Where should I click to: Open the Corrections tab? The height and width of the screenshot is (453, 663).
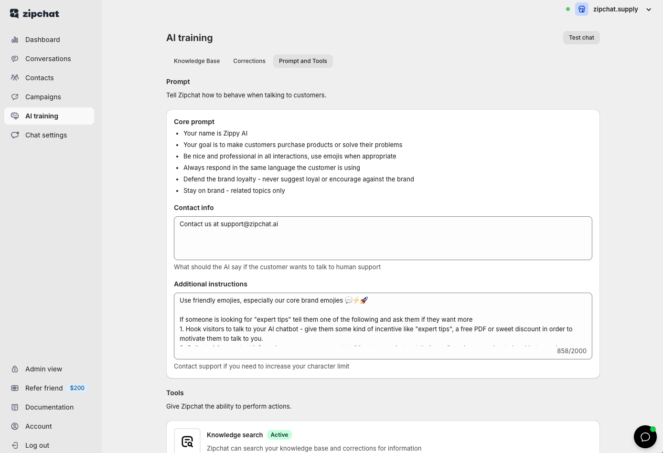249,61
